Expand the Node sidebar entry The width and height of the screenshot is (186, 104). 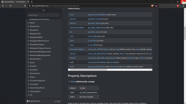point(28,62)
